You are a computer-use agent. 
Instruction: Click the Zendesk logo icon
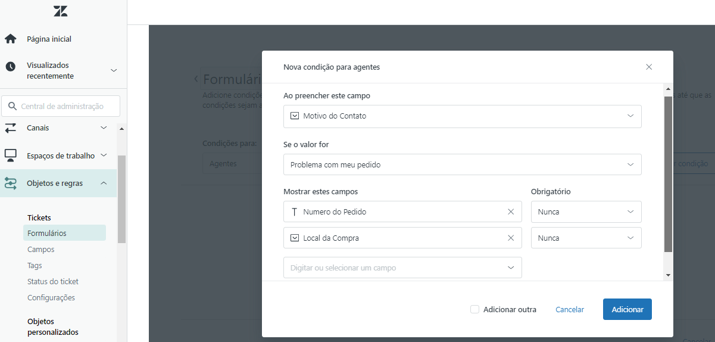[60, 11]
